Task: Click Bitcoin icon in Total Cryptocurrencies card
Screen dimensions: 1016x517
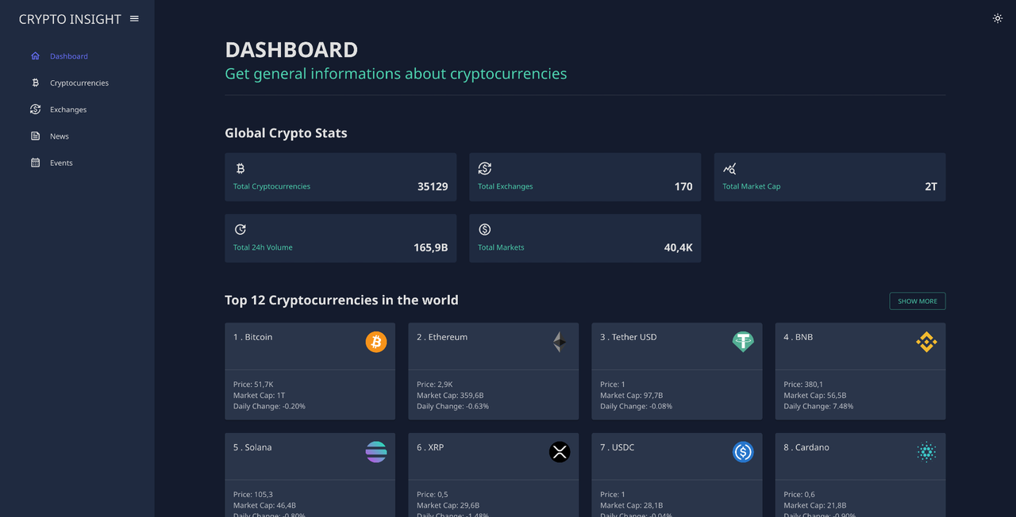Action: 241,168
